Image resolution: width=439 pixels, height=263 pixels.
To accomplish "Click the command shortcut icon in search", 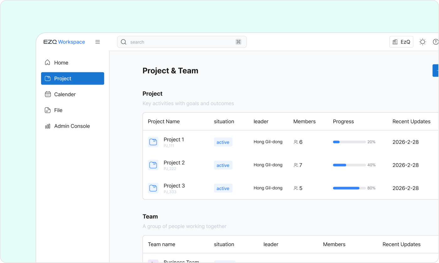I will 238,42.
